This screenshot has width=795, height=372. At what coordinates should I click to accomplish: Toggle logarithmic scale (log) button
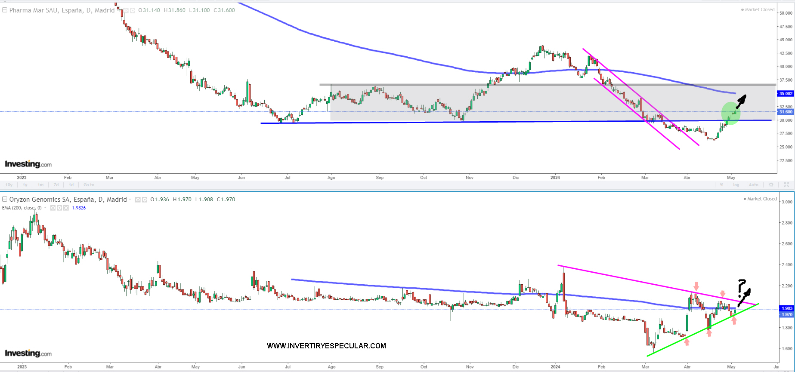pyautogui.click(x=736, y=185)
